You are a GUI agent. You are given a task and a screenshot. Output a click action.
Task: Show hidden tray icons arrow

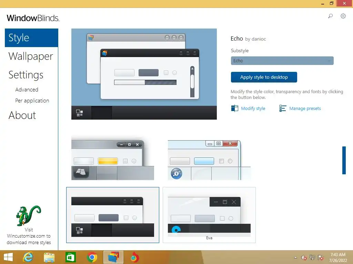tap(295, 257)
